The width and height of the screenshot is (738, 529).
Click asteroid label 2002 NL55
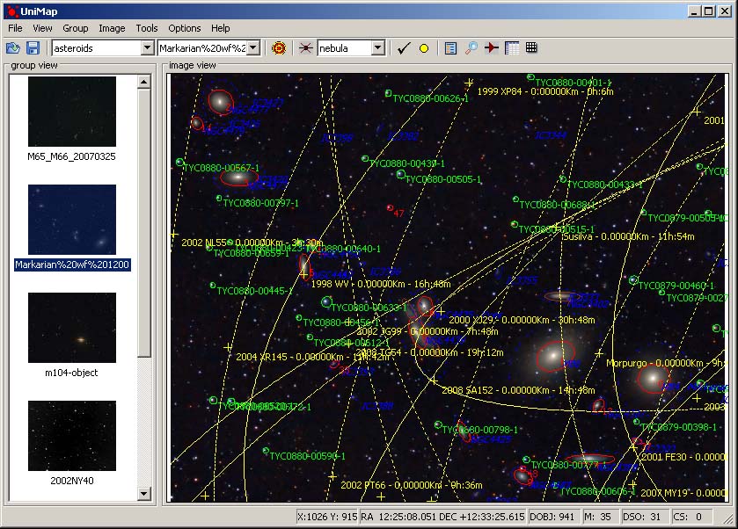tap(252, 243)
